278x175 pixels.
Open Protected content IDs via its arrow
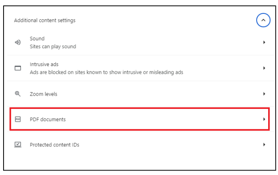pyautogui.click(x=264, y=145)
